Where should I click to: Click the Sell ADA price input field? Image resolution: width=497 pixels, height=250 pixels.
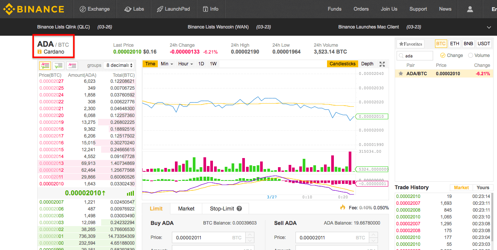pyautogui.click(x=332, y=238)
